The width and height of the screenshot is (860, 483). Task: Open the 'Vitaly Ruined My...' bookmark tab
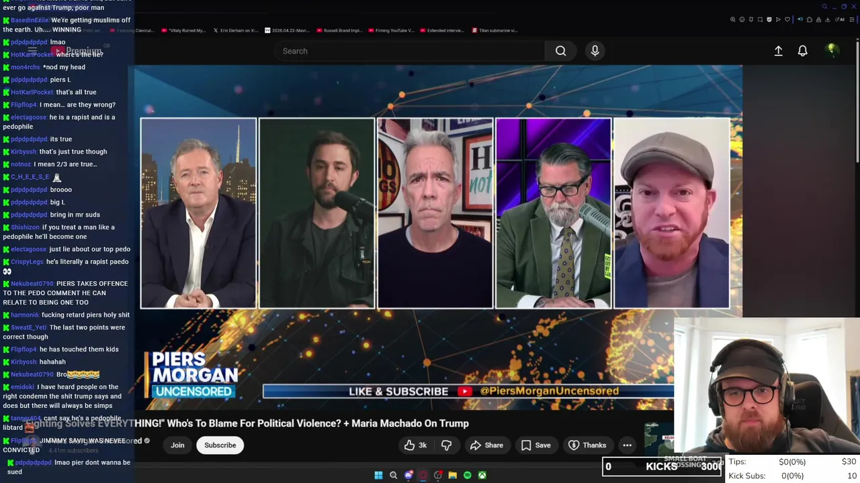183,30
